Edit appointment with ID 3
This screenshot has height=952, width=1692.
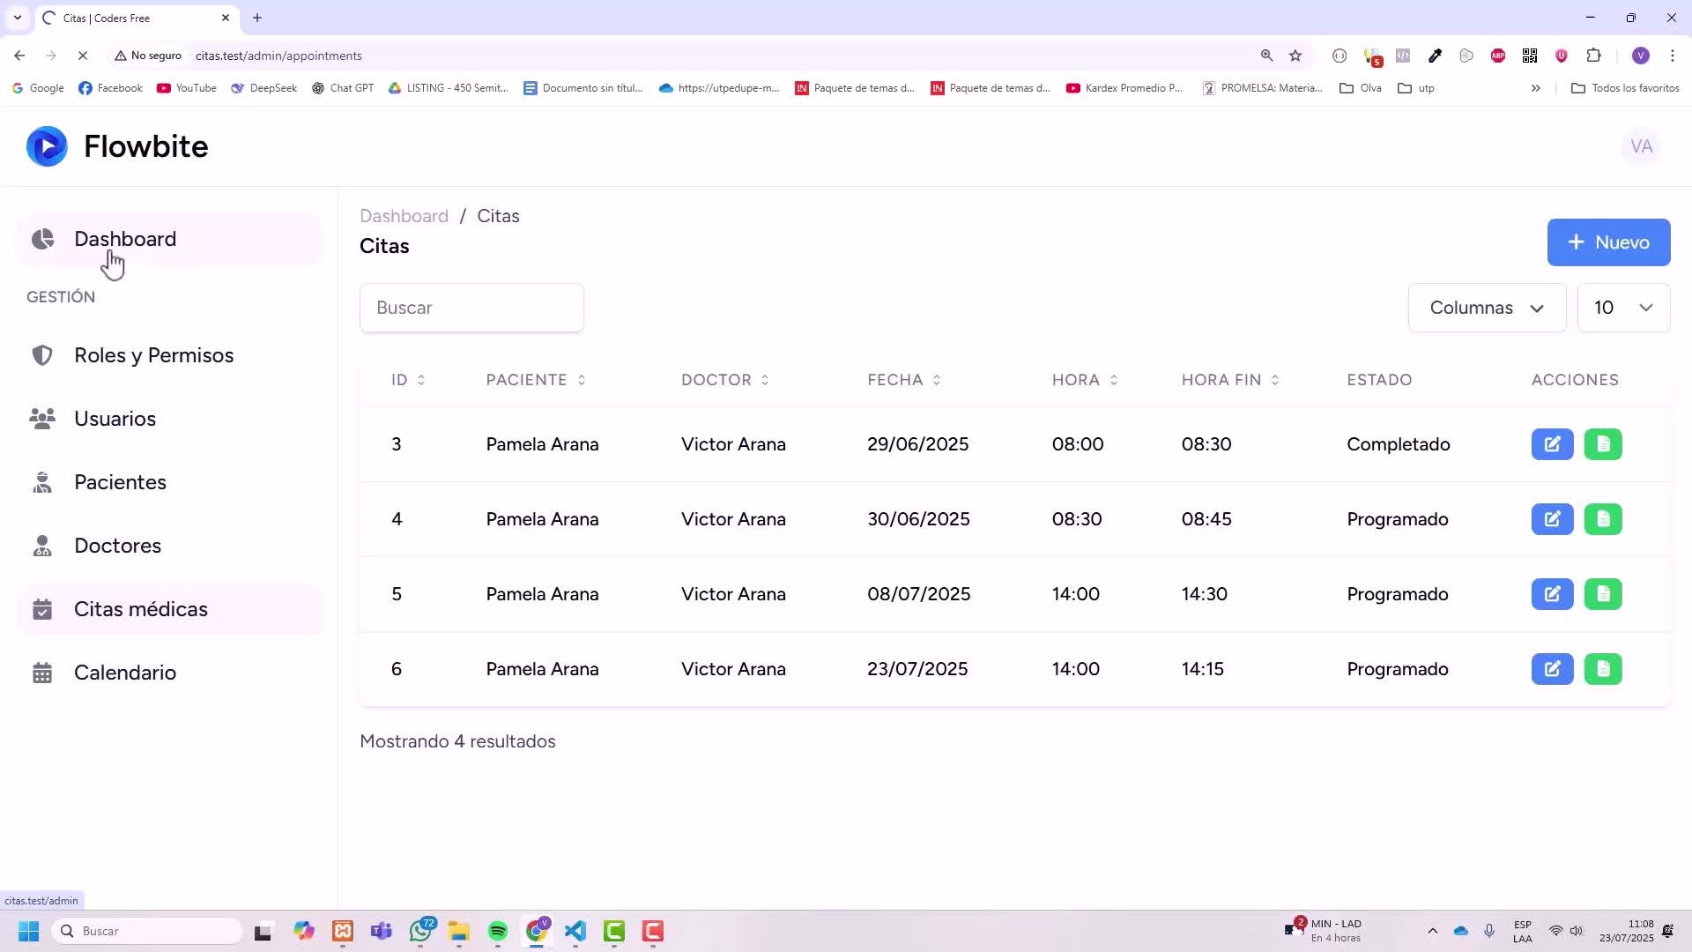pyautogui.click(x=1552, y=444)
